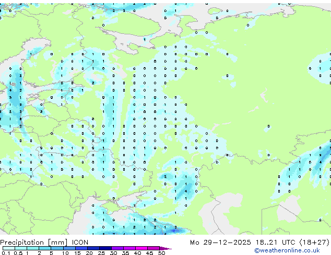Click the '0.5' legend scale label

coord(18,253)
